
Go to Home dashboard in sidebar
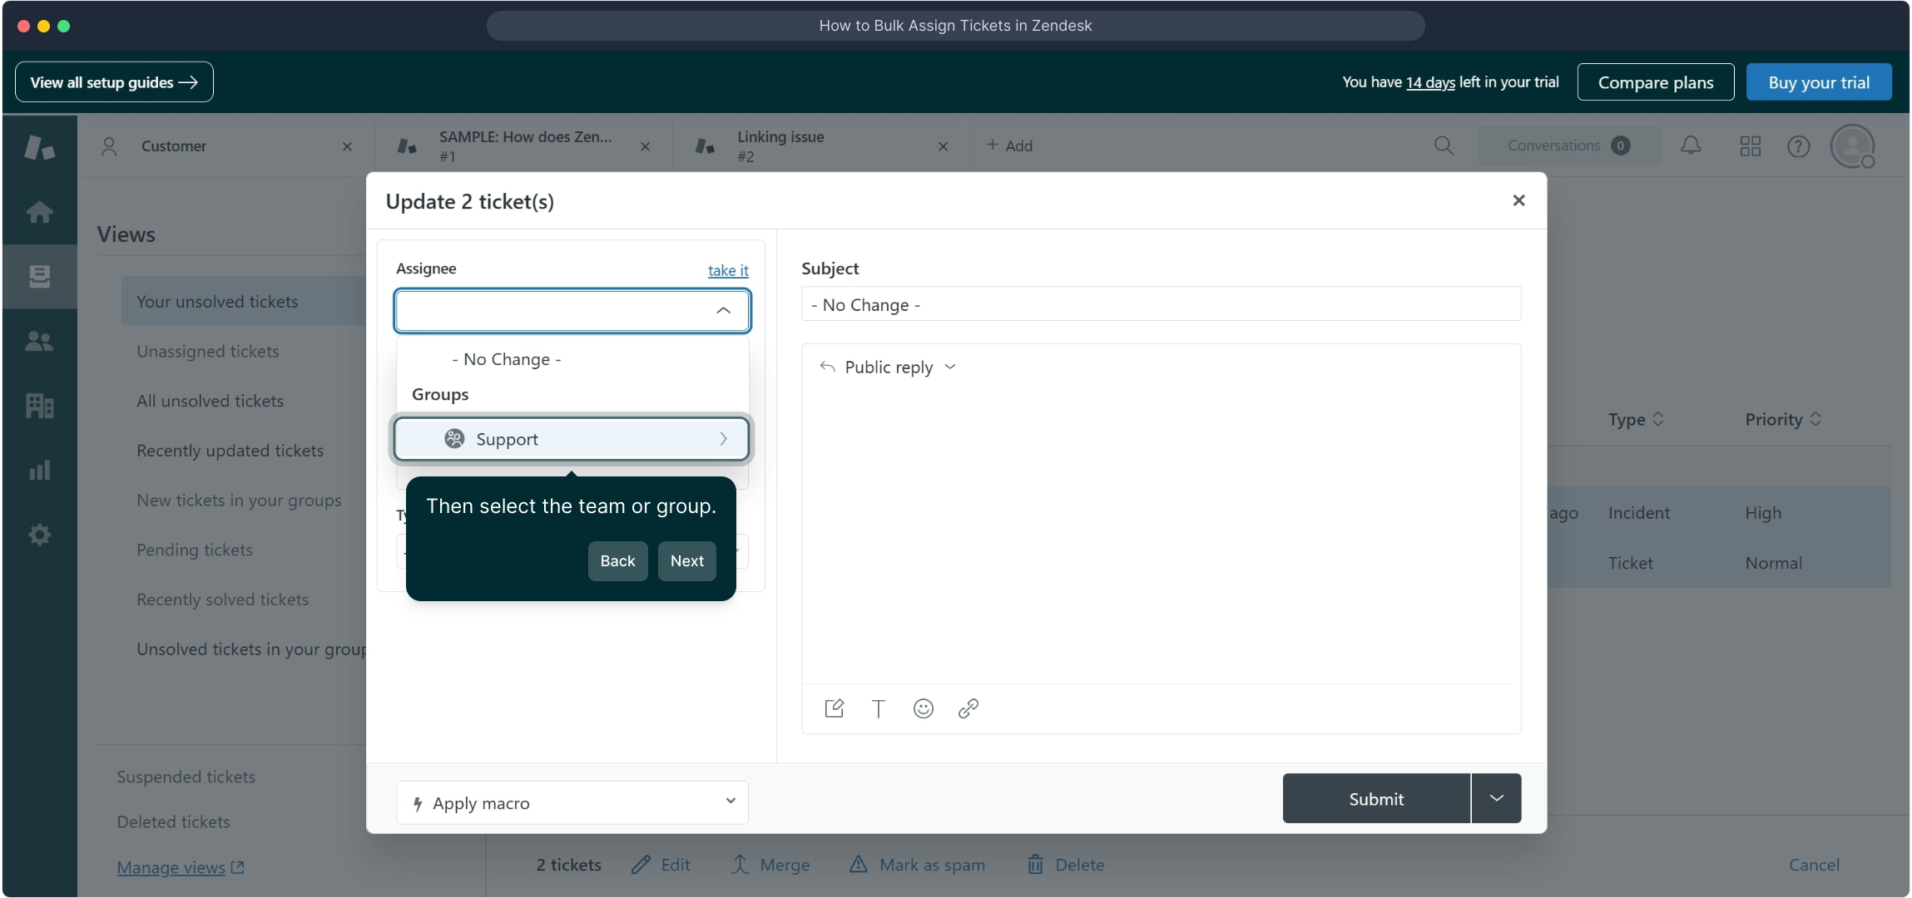(x=39, y=212)
